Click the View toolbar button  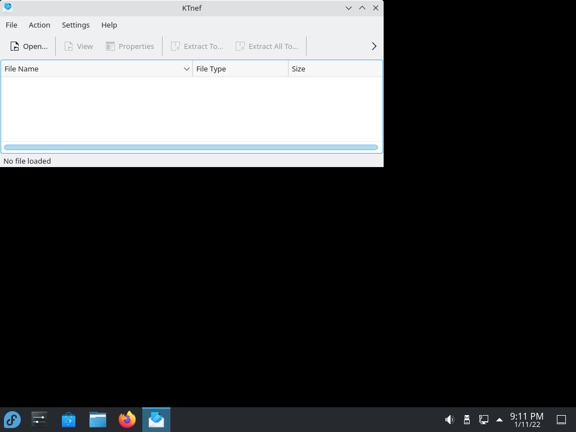point(79,46)
